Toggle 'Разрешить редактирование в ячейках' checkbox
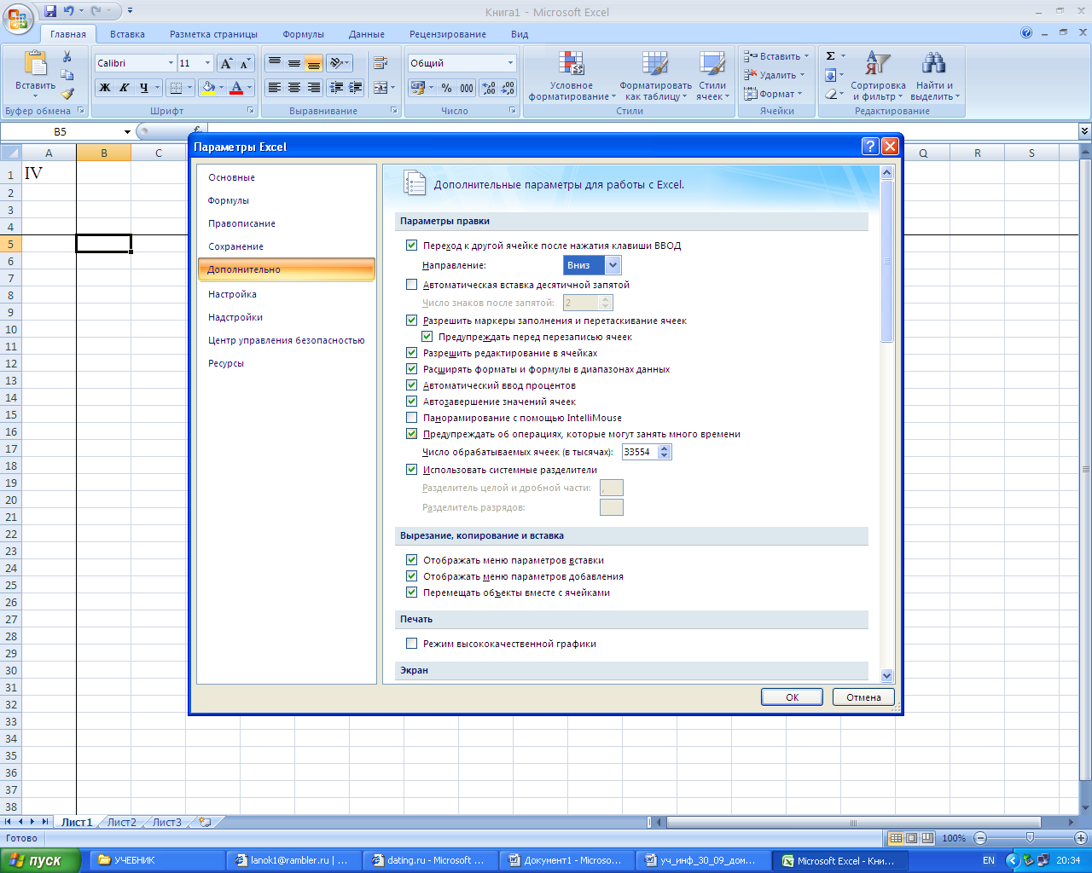The width and height of the screenshot is (1092, 873). (411, 353)
